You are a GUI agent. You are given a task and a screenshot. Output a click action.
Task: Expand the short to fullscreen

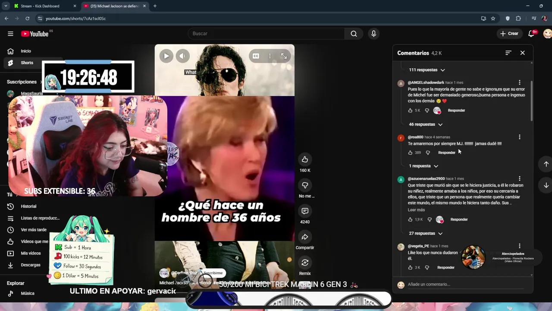tap(284, 56)
